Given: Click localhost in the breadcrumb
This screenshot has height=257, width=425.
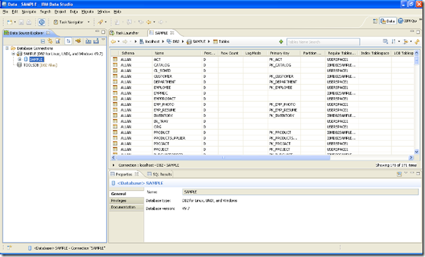Looking at the screenshot, I should tap(150, 42).
